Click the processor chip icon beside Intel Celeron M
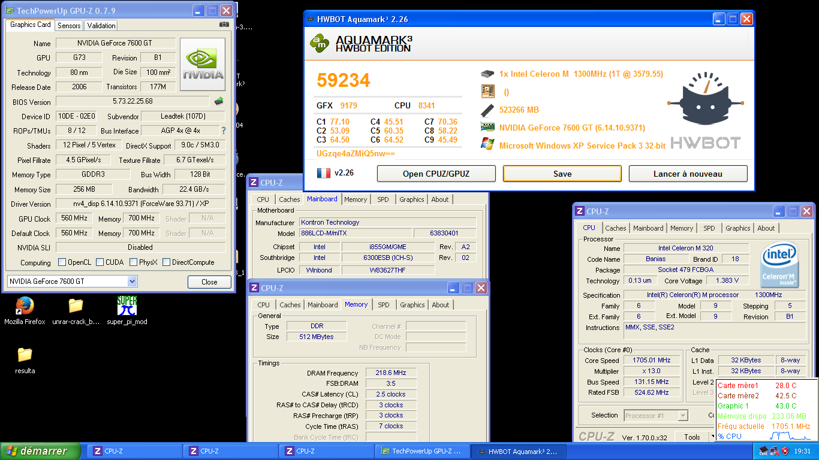 click(x=487, y=74)
